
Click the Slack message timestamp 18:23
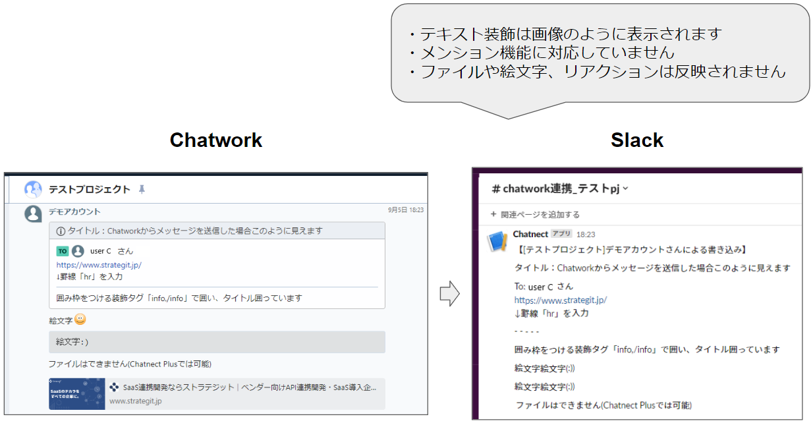pyautogui.click(x=586, y=235)
